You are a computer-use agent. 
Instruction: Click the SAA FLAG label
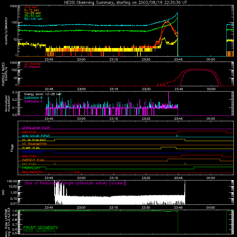pos(29,156)
